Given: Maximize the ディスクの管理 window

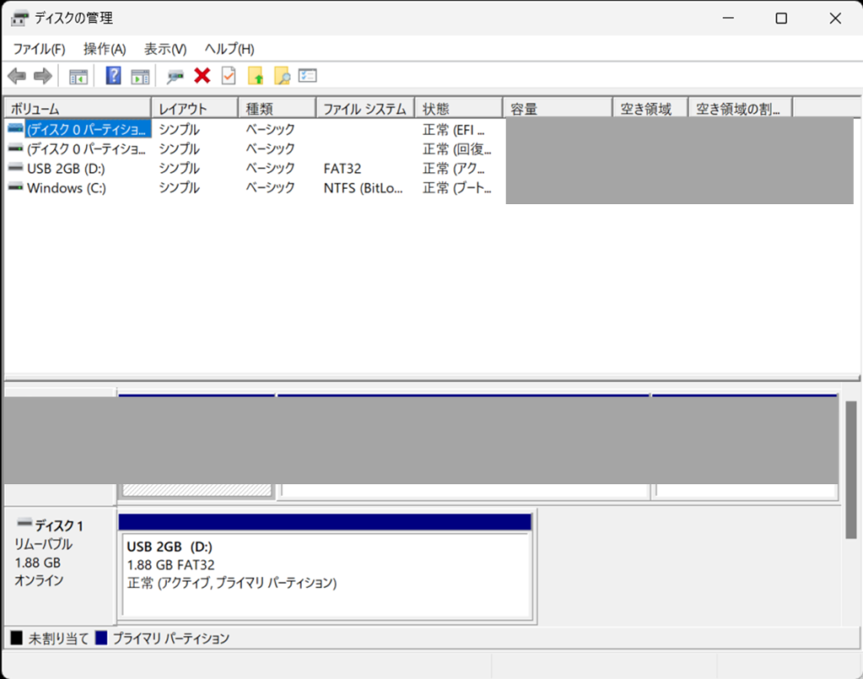Looking at the screenshot, I should click(x=781, y=19).
